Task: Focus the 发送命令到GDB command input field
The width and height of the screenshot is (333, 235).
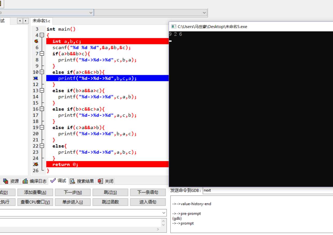Action: click(268, 190)
